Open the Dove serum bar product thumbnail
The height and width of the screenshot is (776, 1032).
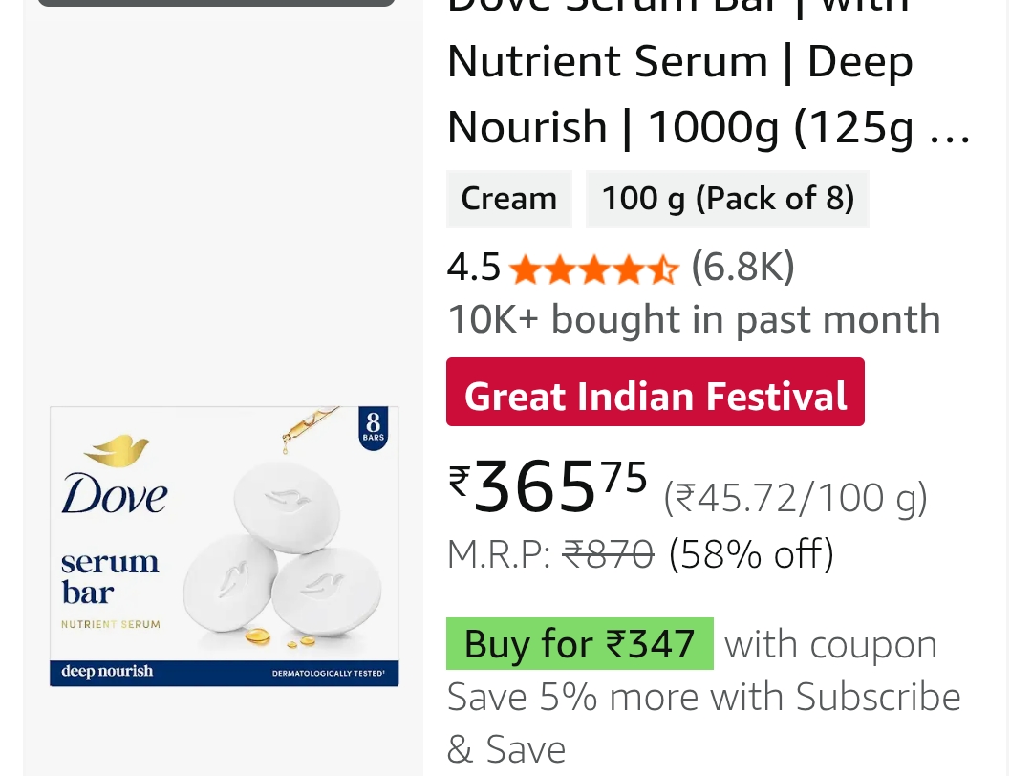[x=225, y=547]
